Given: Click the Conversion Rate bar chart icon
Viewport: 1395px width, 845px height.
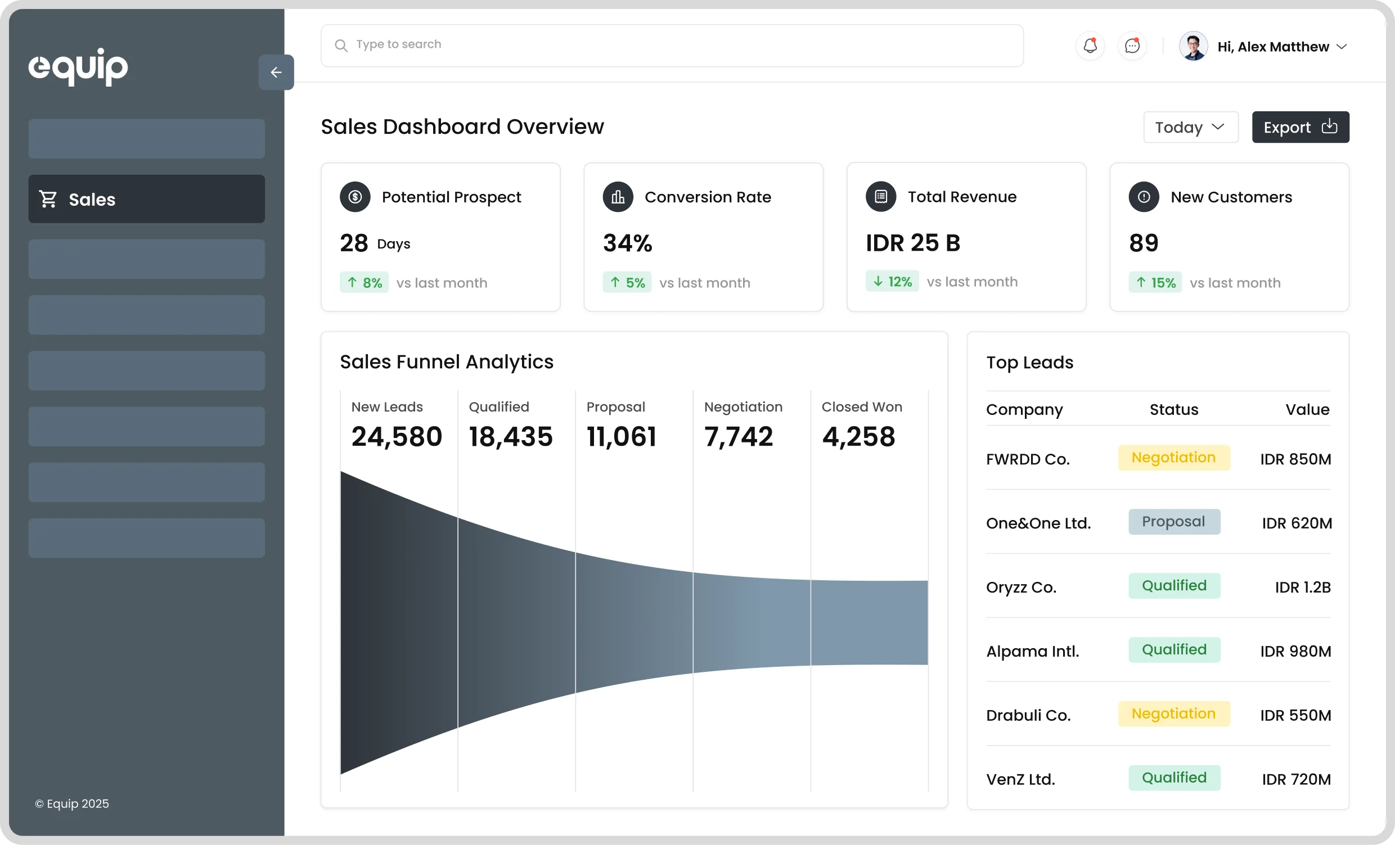Looking at the screenshot, I should pyautogui.click(x=618, y=197).
